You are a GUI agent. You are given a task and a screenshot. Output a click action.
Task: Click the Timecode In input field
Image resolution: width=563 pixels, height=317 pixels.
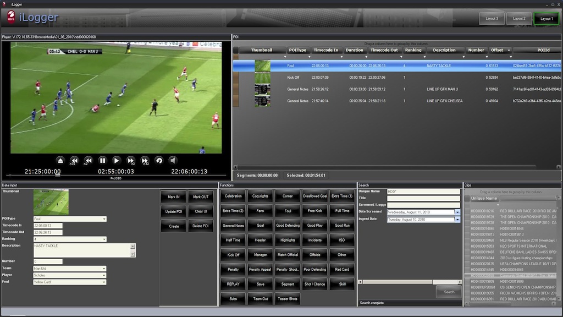pos(48,226)
